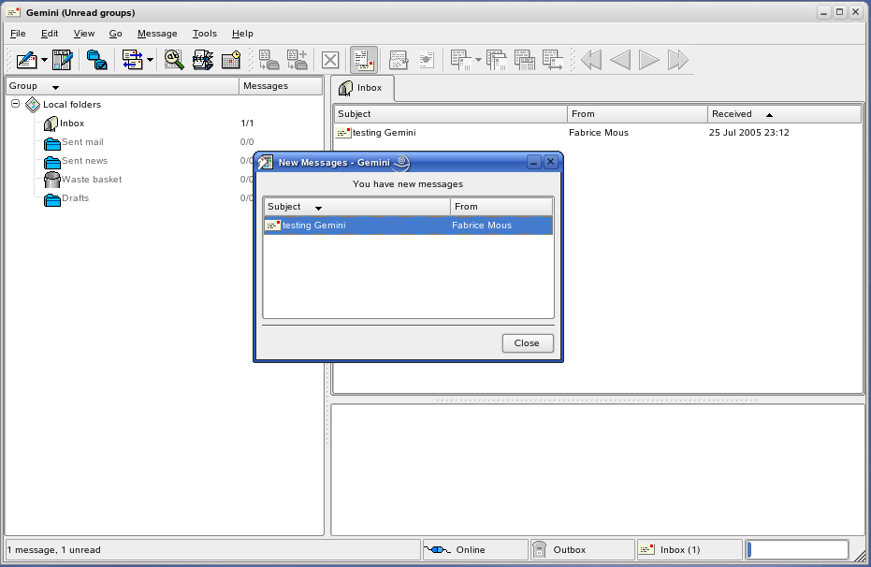The height and width of the screenshot is (567, 871).
Task: Click the compose new message pen icon
Action: (26, 60)
